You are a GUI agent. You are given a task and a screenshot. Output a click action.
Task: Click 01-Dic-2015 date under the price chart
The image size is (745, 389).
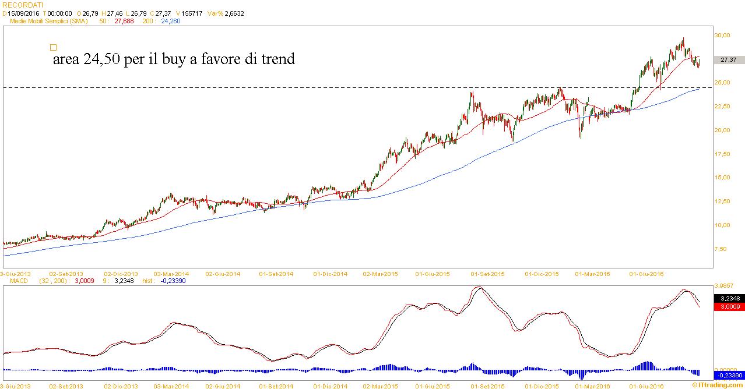[542, 273]
